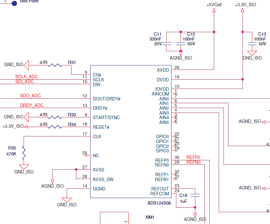This screenshot has width=270, height=224.
Task: Select the blue Test Point circle
Action: tap(14, 3)
